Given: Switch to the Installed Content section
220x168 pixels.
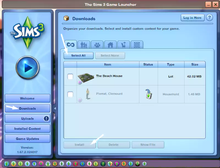Looking at the screenshot, I should (x=27, y=128).
